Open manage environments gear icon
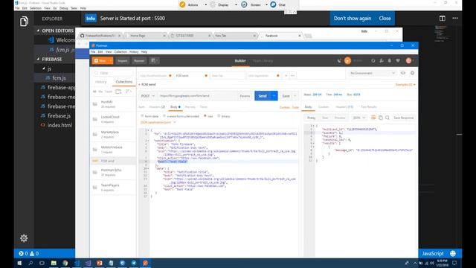The image size is (476, 268). [412, 73]
